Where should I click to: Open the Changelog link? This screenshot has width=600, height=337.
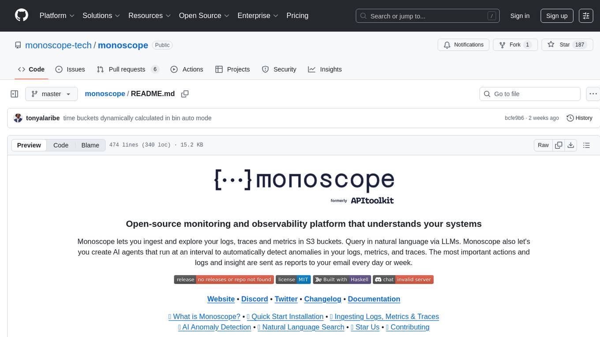pos(322,299)
